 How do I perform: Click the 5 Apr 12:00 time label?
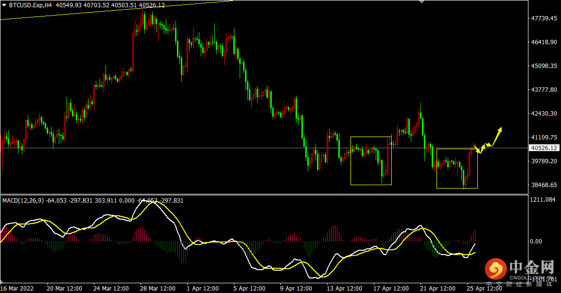pos(249,289)
